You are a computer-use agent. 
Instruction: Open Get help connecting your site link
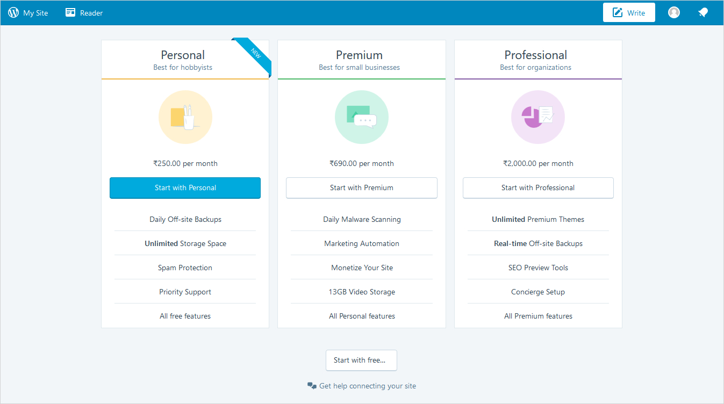367,386
